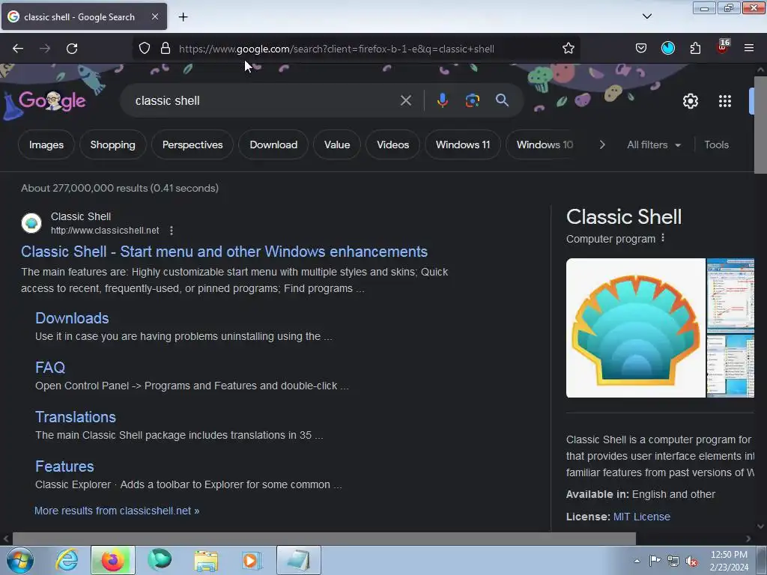Launch Internet Explorer from the taskbar
Image resolution: width=767 pixels, height=575 pixels.
pos(67,560)
